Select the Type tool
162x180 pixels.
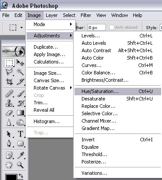pyautogui.click(x=20, y=134)
